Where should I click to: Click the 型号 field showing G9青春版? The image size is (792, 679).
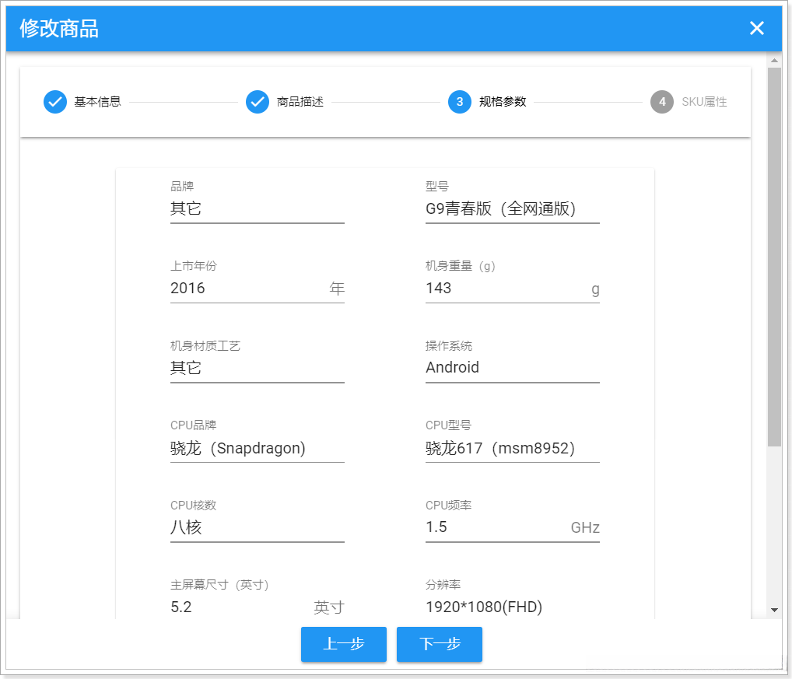point(512,208)
